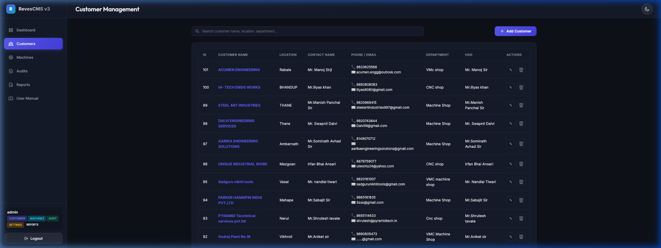Image resolution: width=661 pixels, height=248 pixels.
Task: Delete Sadguru nikhil tools row
Action: click(x=521, y=182)
